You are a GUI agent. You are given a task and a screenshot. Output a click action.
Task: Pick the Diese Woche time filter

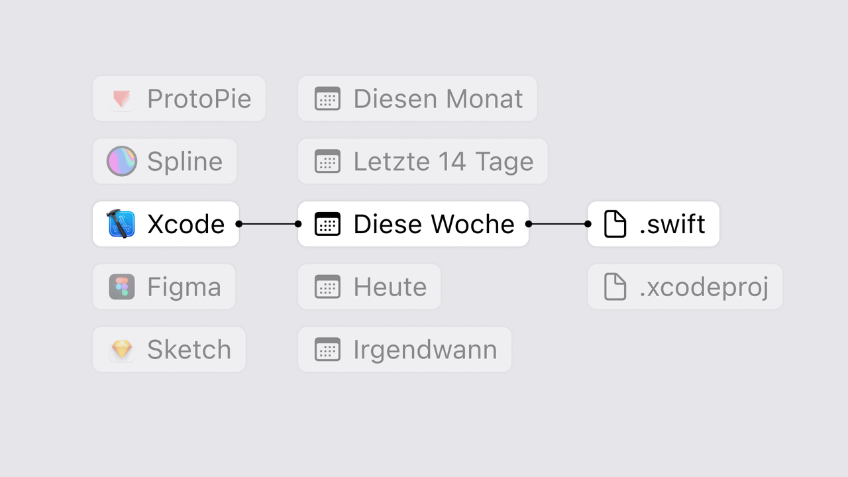[413, 224]
